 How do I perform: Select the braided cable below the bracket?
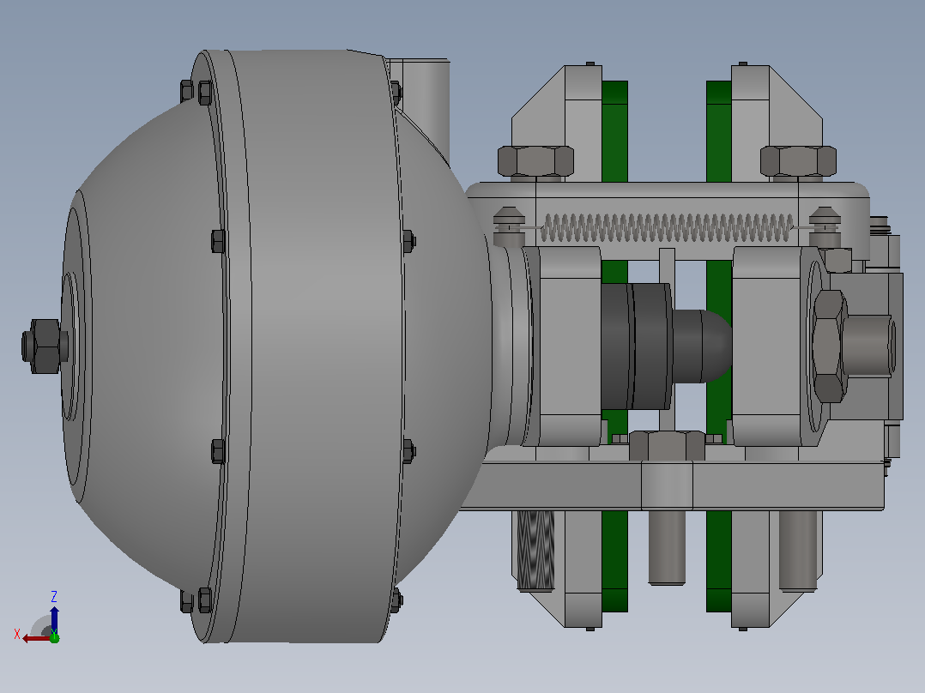[536, 551]
